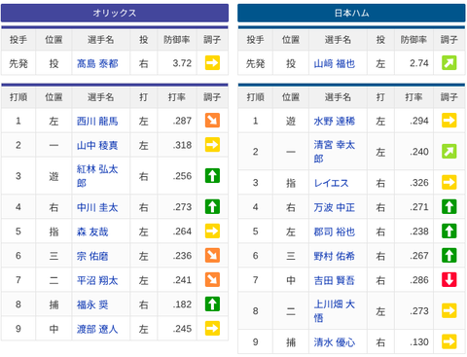Open 渡部 遼人 player link
Screen dimensions: 467x357
(97, 329)
